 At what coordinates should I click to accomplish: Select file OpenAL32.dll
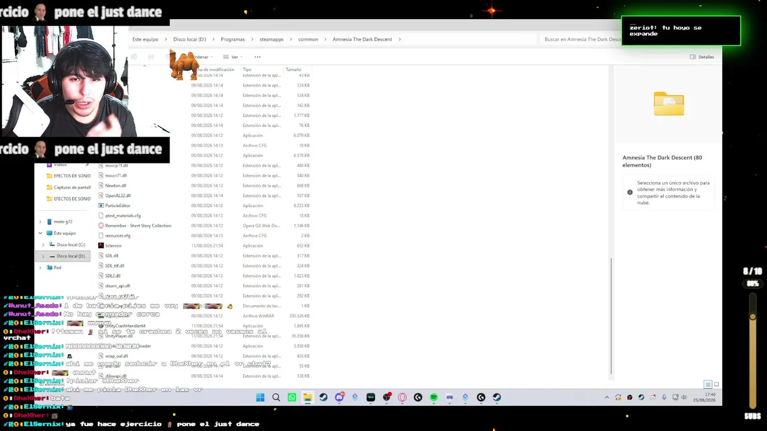tap(117, 196)
